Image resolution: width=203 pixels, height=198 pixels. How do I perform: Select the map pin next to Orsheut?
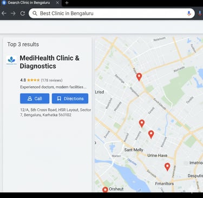105,189
